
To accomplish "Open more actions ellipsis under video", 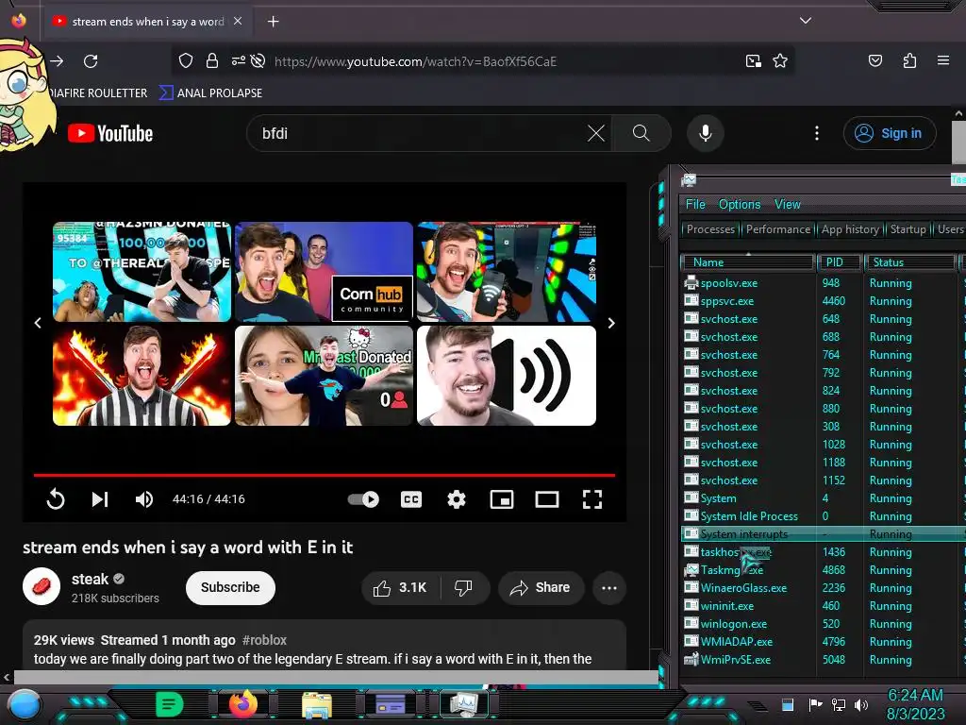I will tap(609, 587).
